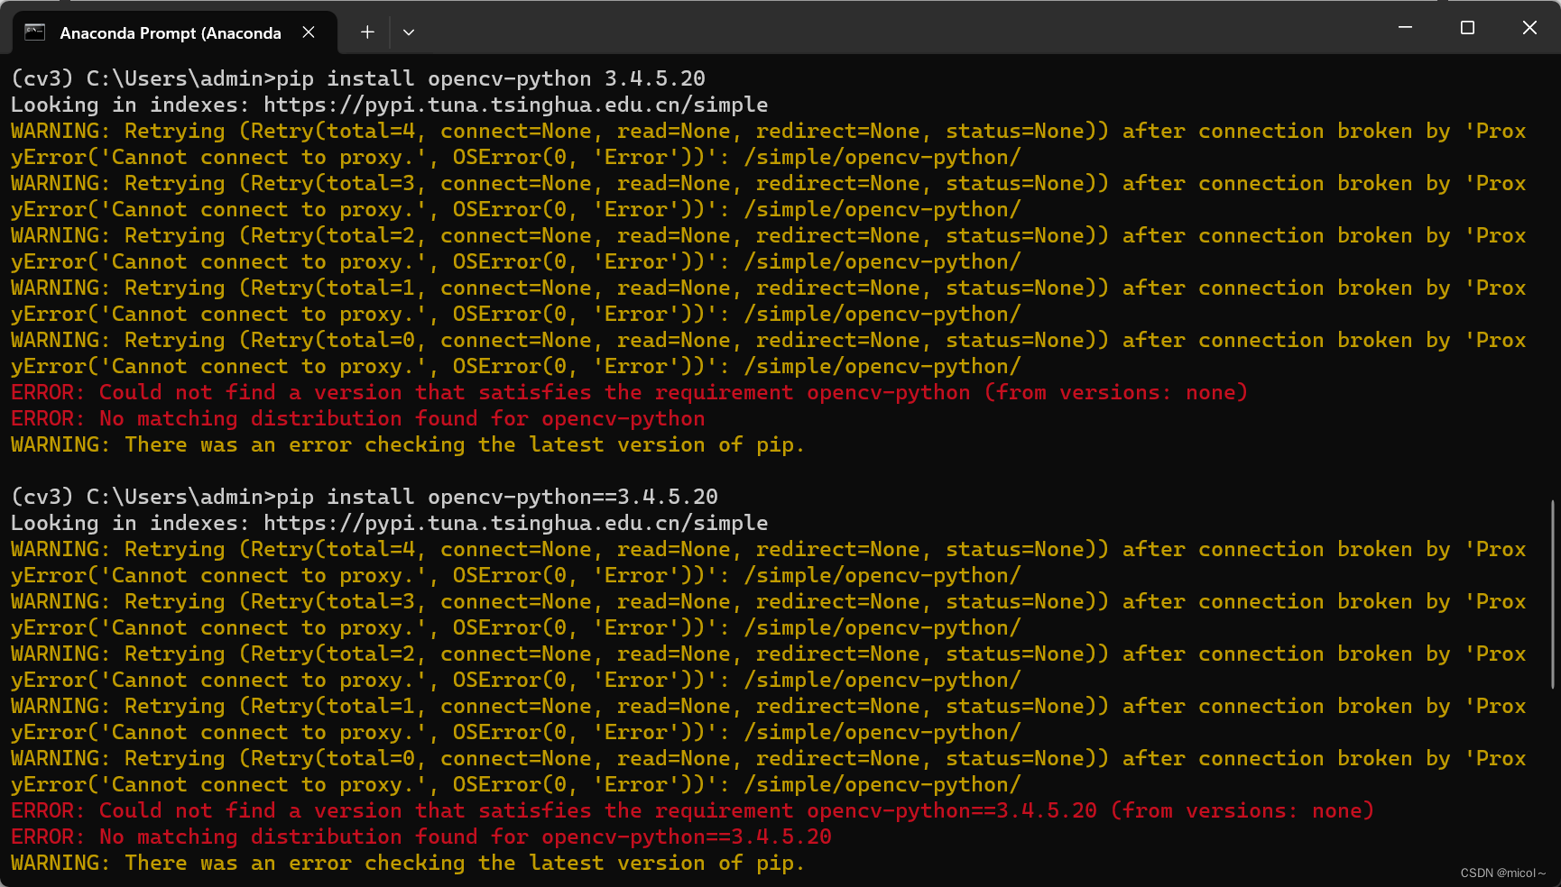Click the minimize window icon
Screen dimensions: 1561x887
click(x=1405, y=27)
